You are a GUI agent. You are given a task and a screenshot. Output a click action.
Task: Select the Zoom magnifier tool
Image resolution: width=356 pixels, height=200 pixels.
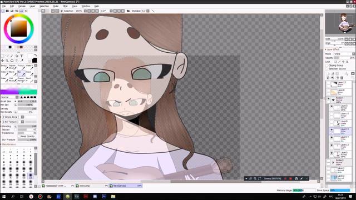[x=7, y=61]
